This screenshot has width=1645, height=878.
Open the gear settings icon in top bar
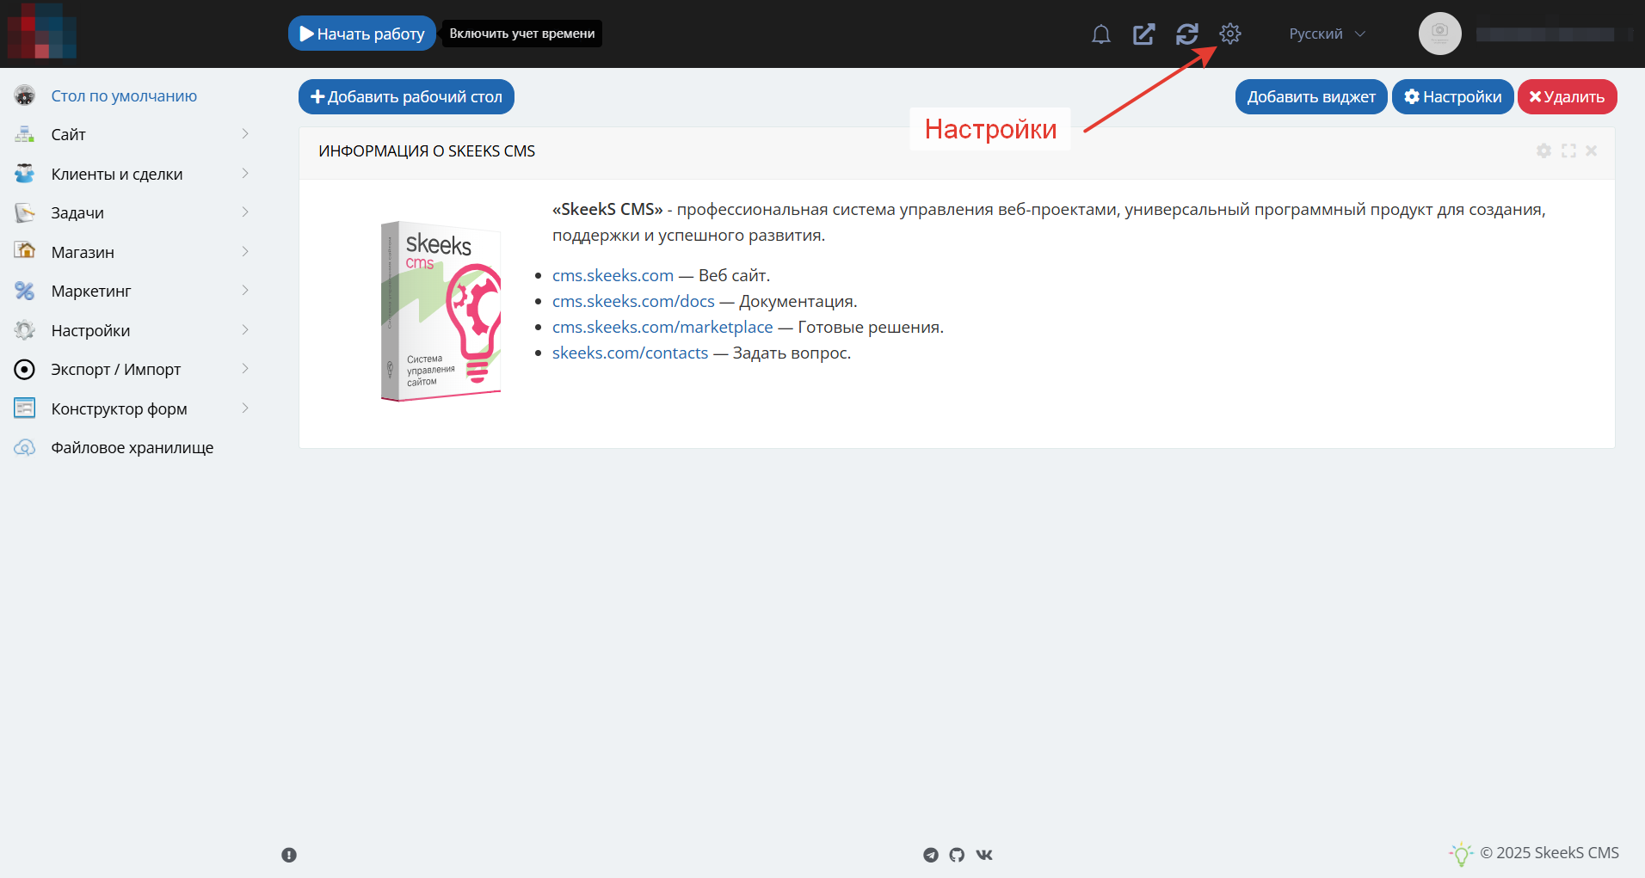(x=1230, y=34)
